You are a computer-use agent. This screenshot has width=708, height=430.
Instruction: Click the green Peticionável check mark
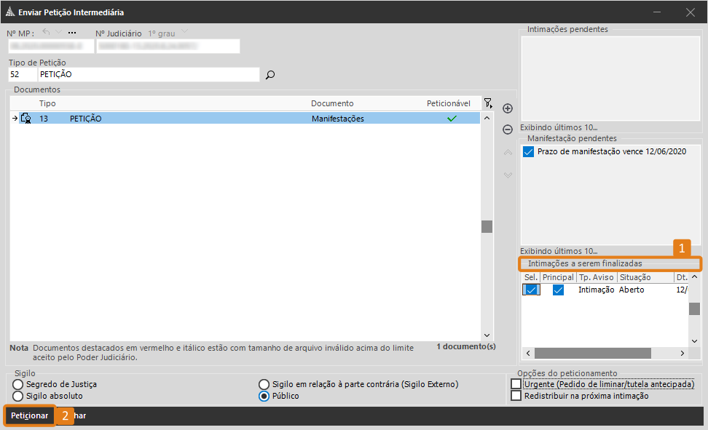click(452, 119)
